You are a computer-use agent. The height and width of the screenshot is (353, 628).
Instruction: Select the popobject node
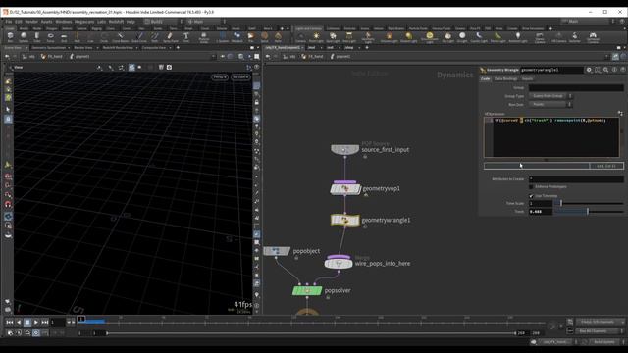[277, 251]
